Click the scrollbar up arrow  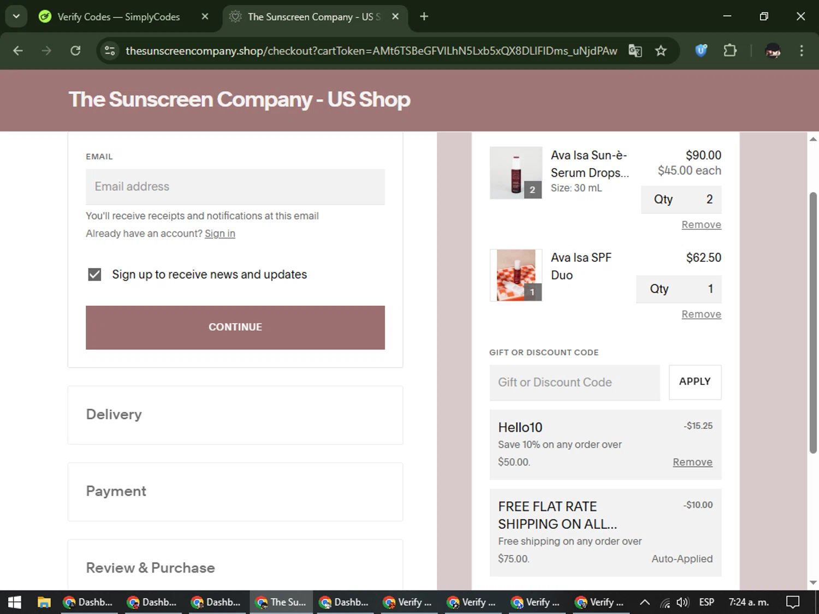(x=813, y=139)
